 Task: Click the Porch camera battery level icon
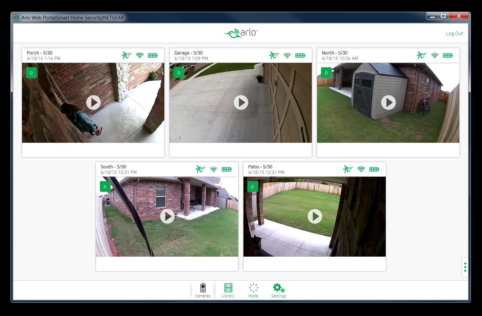click(152, 55)
